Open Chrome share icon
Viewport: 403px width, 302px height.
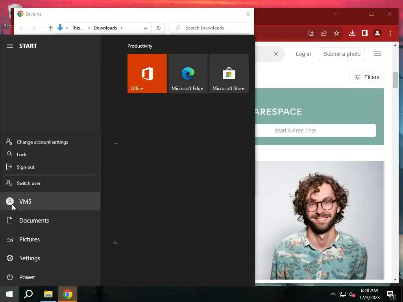coord(324,33)
